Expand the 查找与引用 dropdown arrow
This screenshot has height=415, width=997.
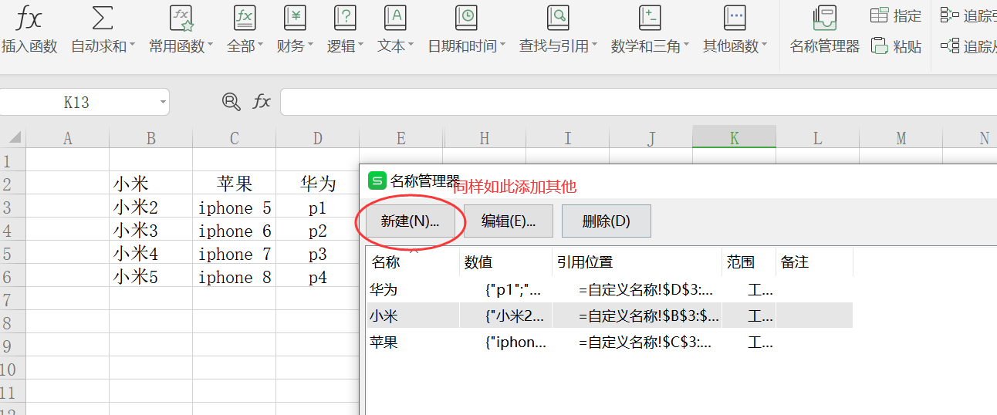[594, 46]
